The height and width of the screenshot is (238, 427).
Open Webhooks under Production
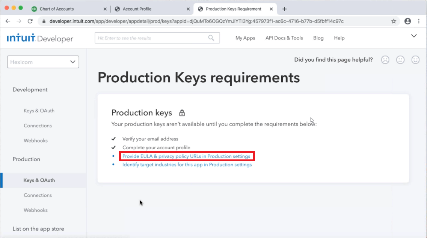tap(35, 210)
